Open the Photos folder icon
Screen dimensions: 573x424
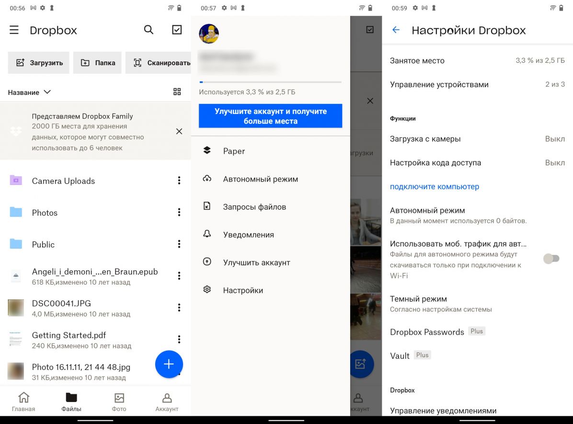pos(16,212)
